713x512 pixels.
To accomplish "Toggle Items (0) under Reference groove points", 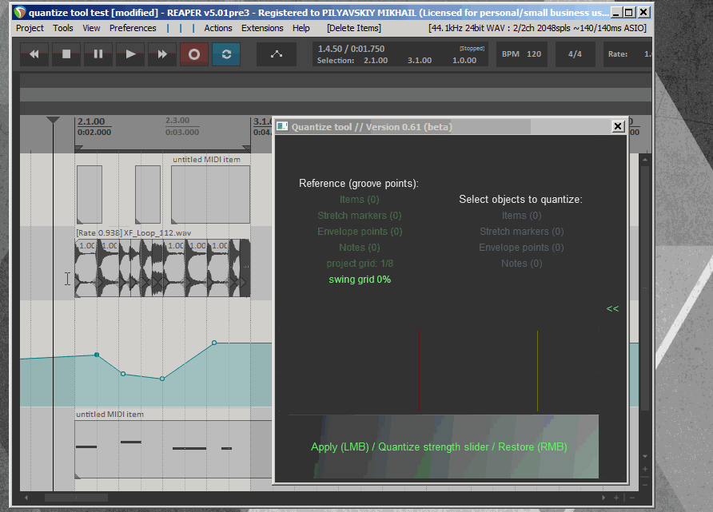I will click(x=359, y=200).
